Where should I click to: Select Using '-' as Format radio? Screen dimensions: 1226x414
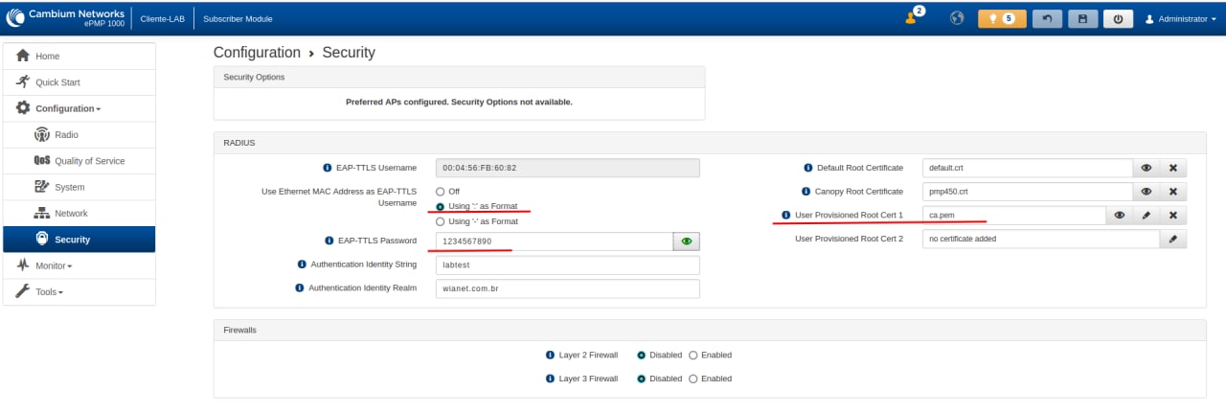click(x=441, y=221)
